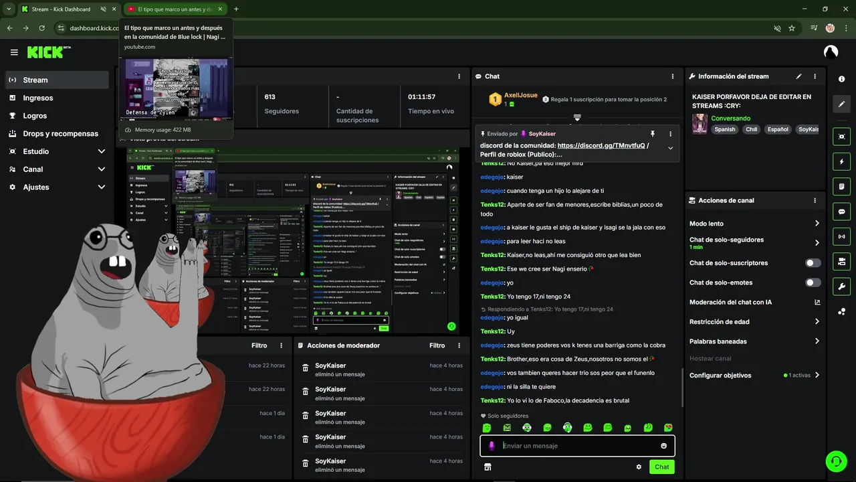Open the Chat panel three-dot menu
Screen dimensions: 856x482
click(x=673, y=76)
